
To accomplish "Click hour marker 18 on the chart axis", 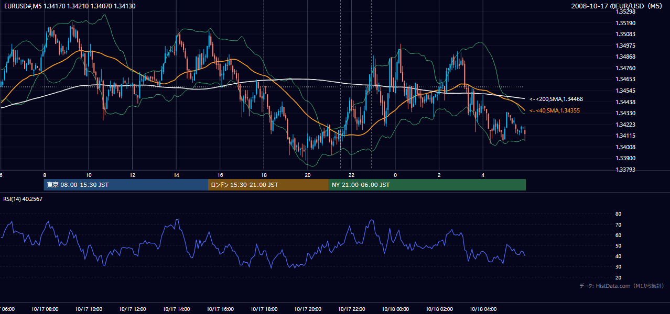I will pyautogui.click(x=264, y=175).
